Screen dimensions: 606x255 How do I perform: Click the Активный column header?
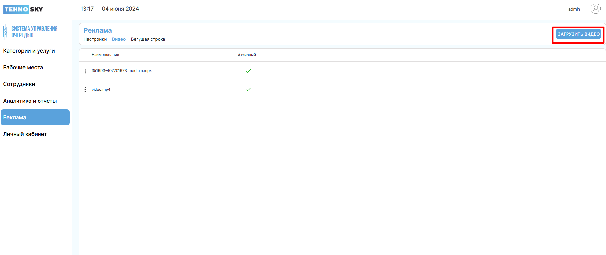tap(247, 55)
